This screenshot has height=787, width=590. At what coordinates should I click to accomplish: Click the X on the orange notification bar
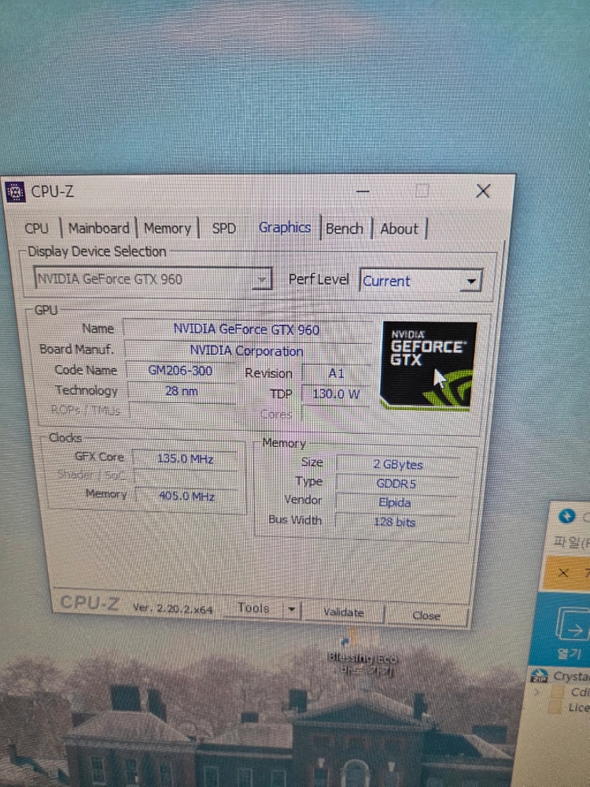(x=563, y=573)
